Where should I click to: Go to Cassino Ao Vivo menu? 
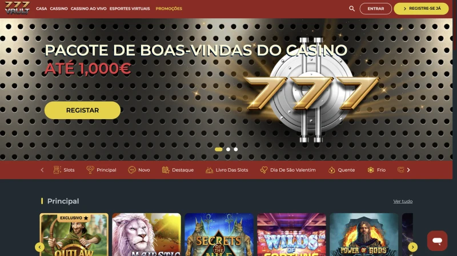(x=89, y=9)
